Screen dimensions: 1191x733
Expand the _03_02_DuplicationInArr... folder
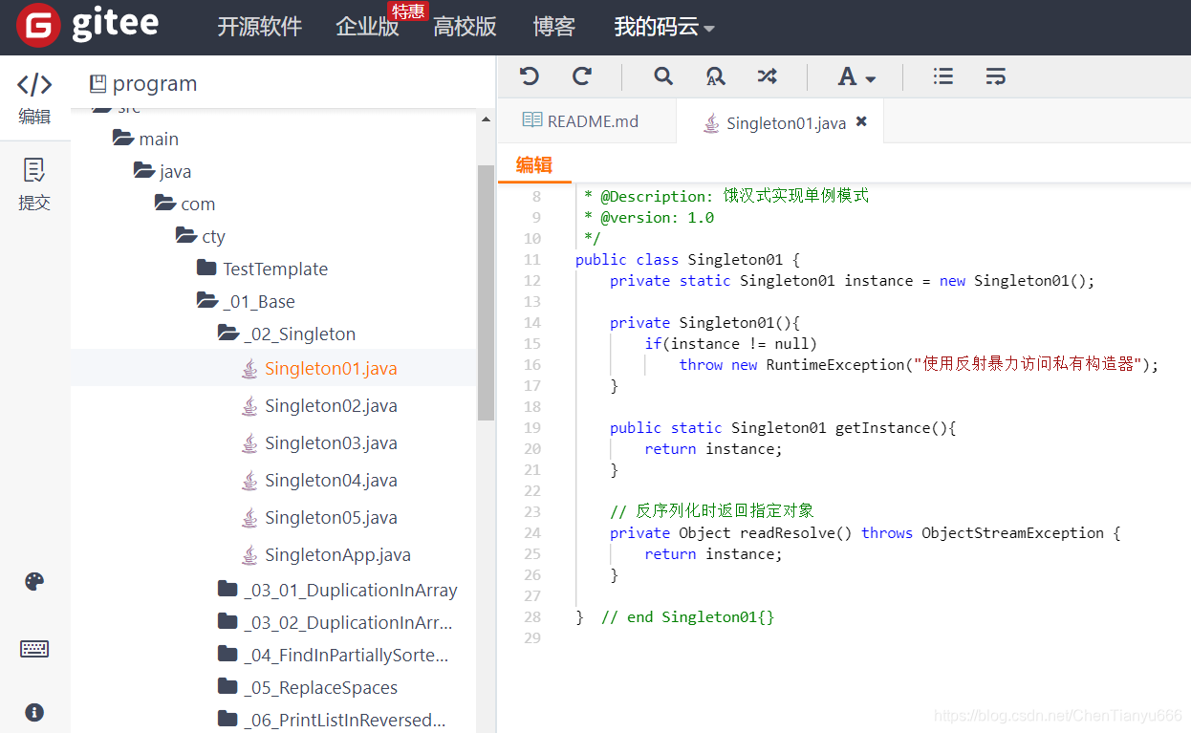227,622
